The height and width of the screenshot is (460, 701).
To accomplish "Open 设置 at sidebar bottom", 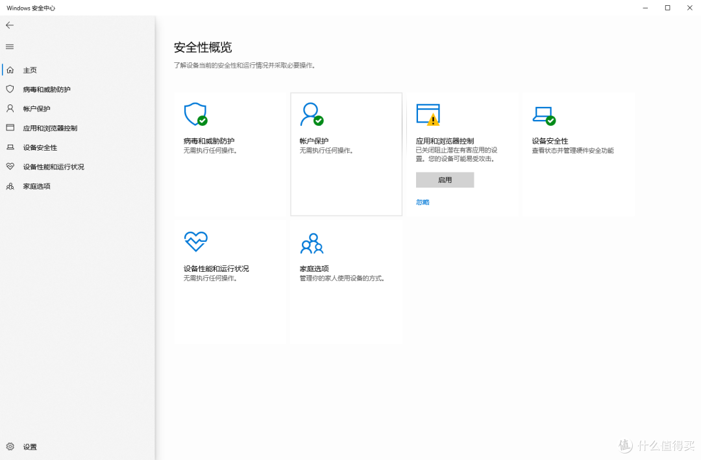I will pos(30,446).
